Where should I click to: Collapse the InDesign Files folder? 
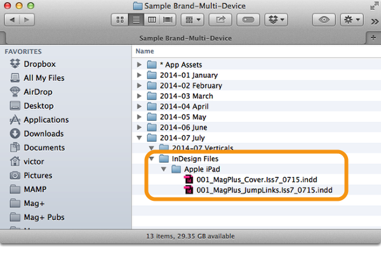152,159
